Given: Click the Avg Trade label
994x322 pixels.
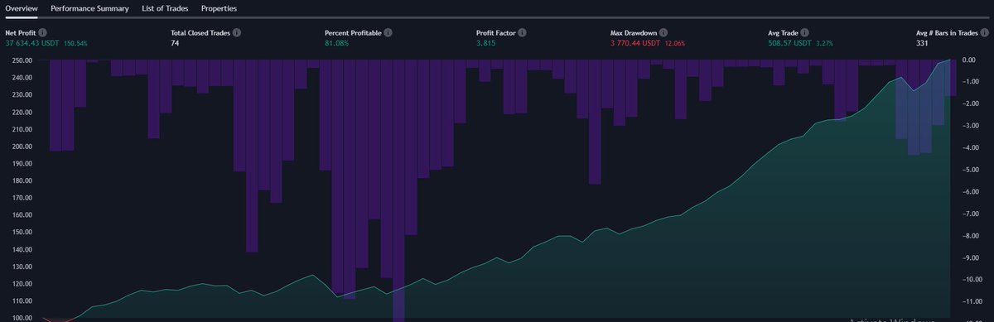Looking at the screenshot, I should click(x=784, y=33).
